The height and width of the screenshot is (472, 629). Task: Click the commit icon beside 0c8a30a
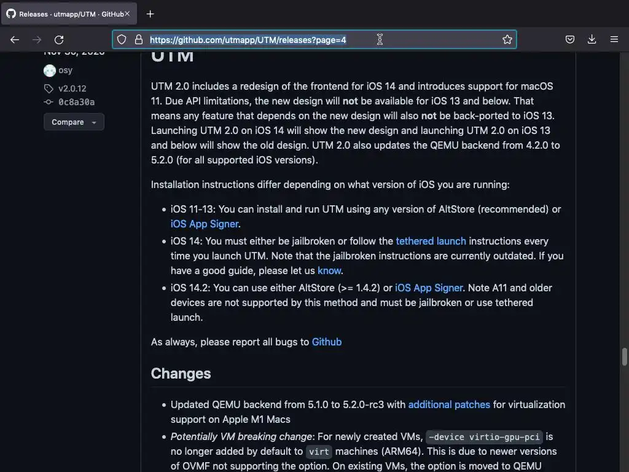point(49,102)
